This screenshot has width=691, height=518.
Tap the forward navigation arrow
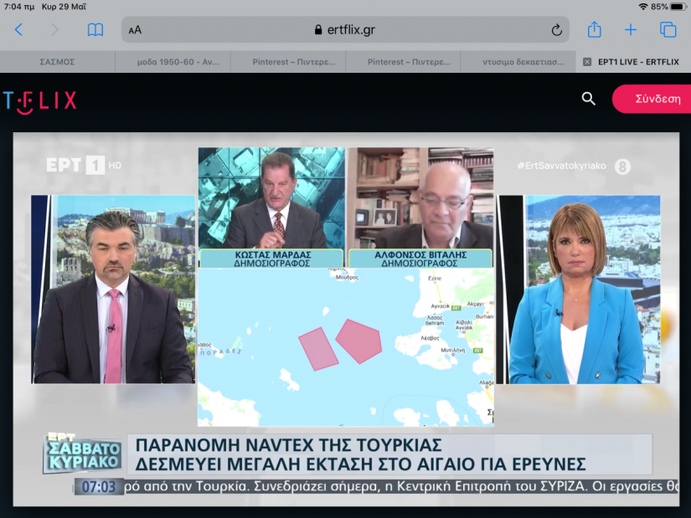pyautogui.click(x=55, y=30)
